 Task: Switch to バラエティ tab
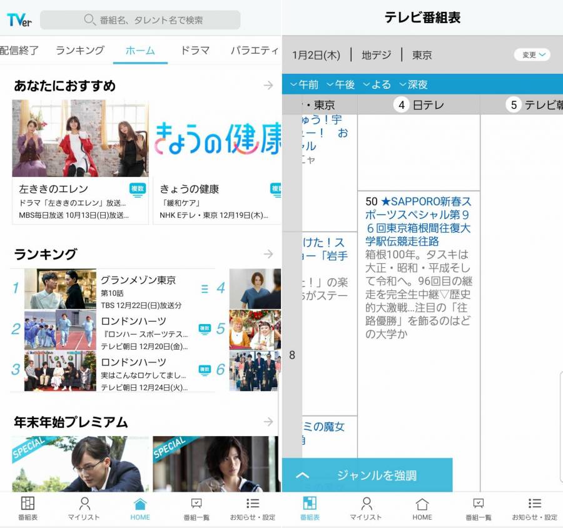point(254,50)
